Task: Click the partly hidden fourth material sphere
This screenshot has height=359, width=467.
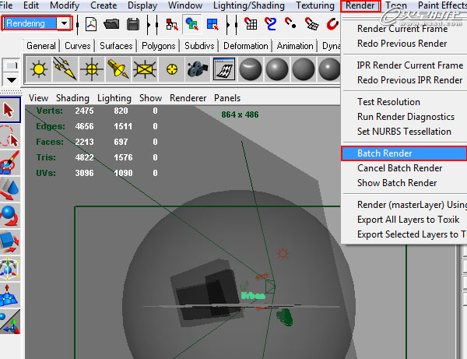Action: 329,69
